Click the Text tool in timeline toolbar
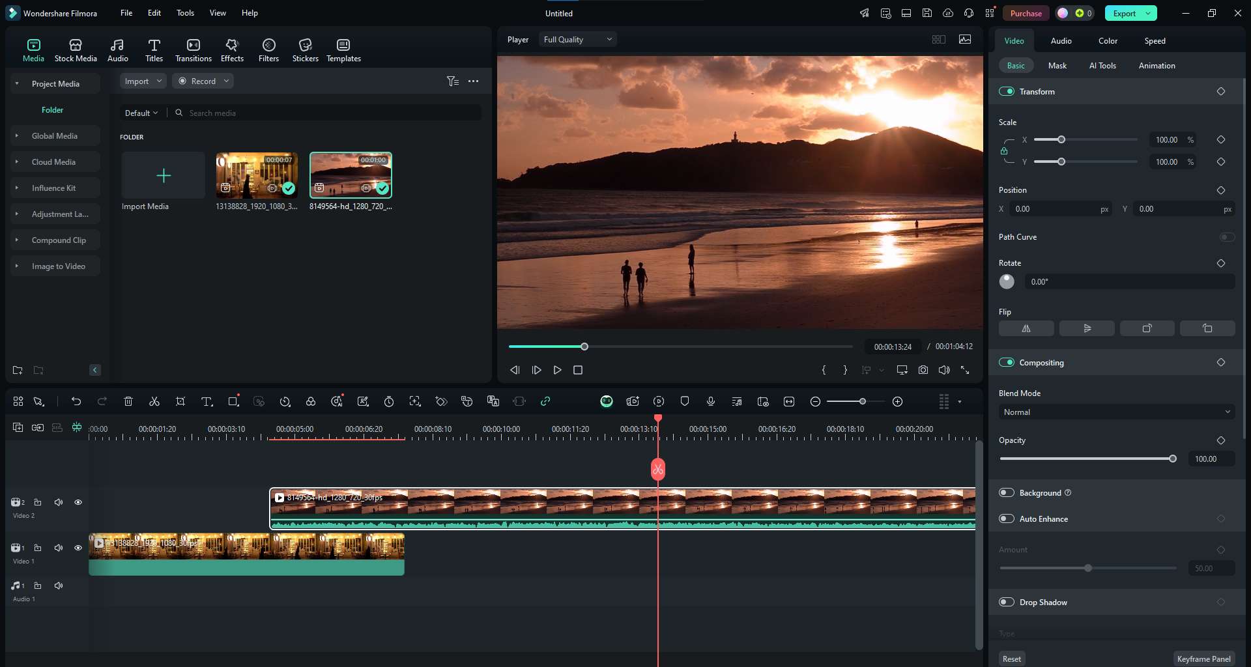This screenshot has width=1251, height=667. pyautogui.click(x=207, y=401)
